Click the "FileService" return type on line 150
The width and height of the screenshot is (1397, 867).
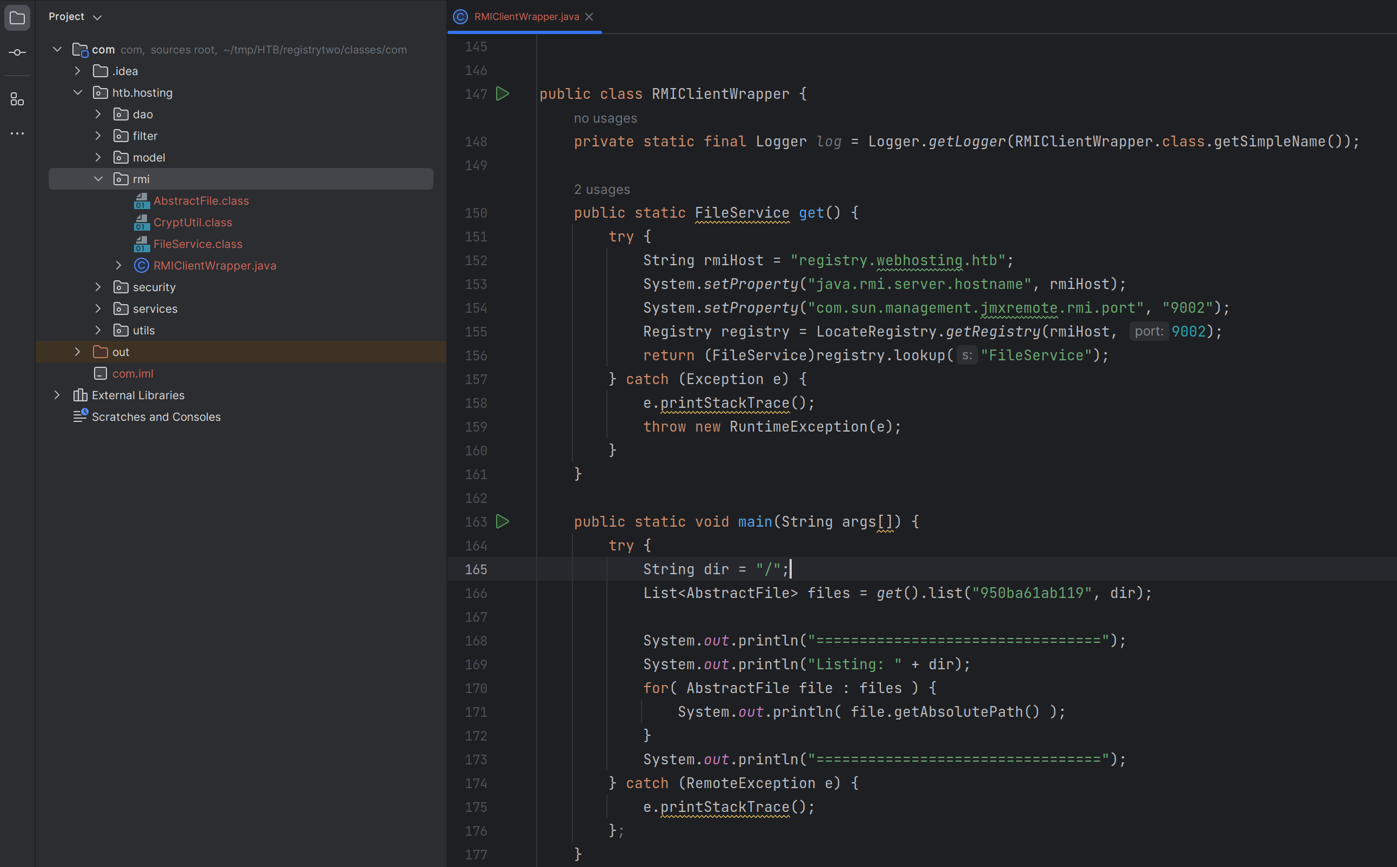[742, 213]
